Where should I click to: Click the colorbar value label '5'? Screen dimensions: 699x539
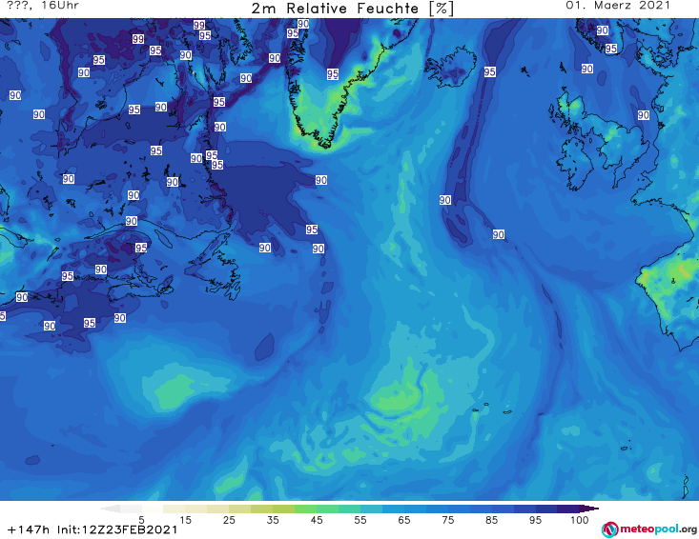(x=141, y=520)
